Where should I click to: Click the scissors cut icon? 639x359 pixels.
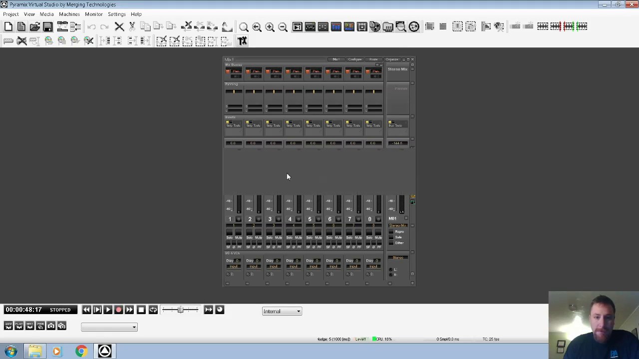click(132, 26)
